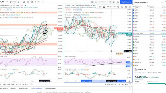Select EURRUB row in the watchlist
166x93 pixels.
coord(149,36)
